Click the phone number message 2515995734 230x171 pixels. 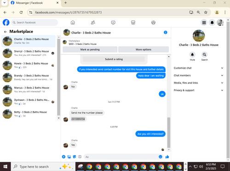pos(78,119)
